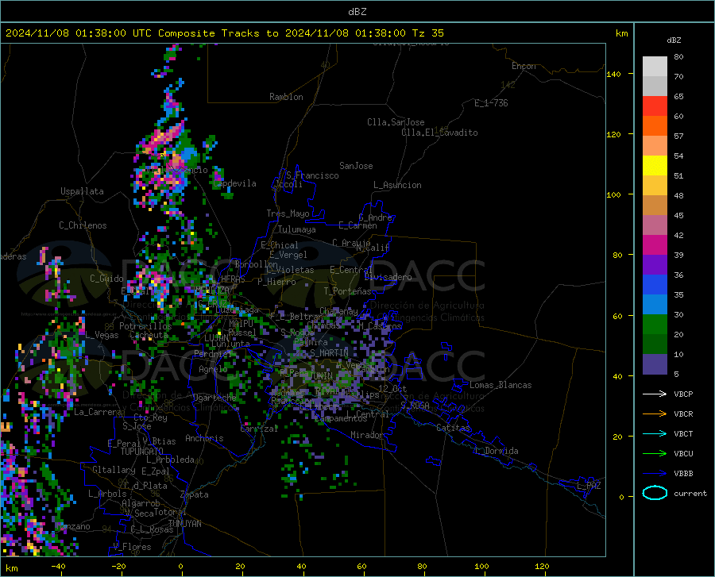The image size is (715, 577).
Task: Click the 'Tulumaya' map label
Action: [297, 229]
